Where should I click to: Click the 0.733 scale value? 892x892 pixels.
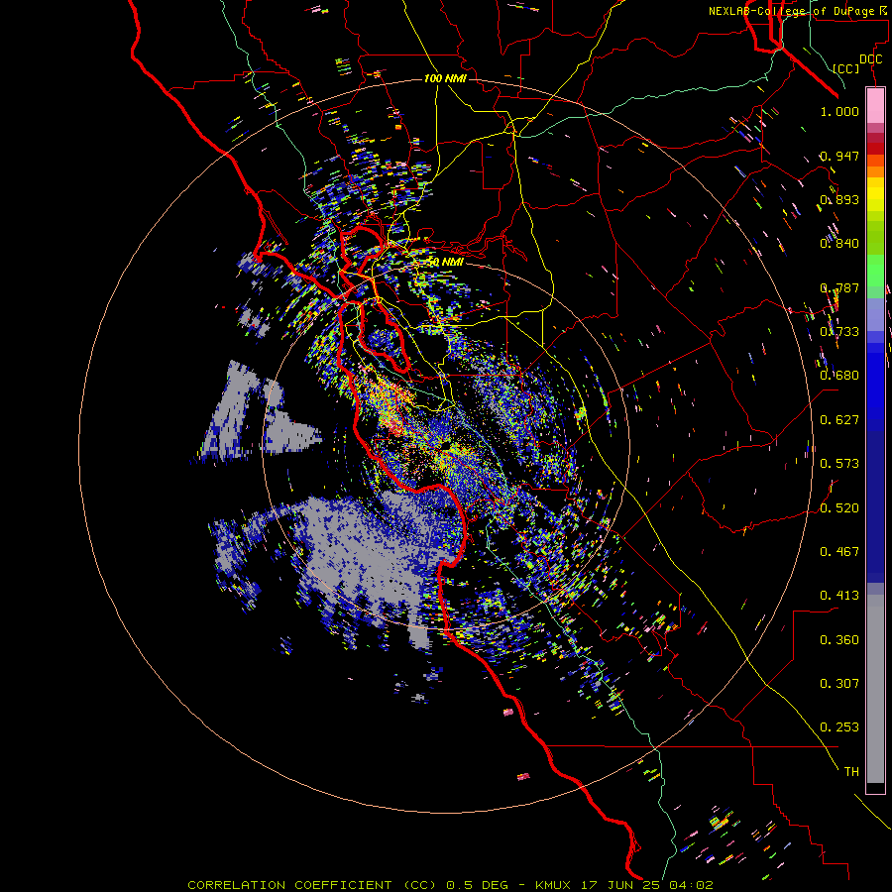point(839,332)
